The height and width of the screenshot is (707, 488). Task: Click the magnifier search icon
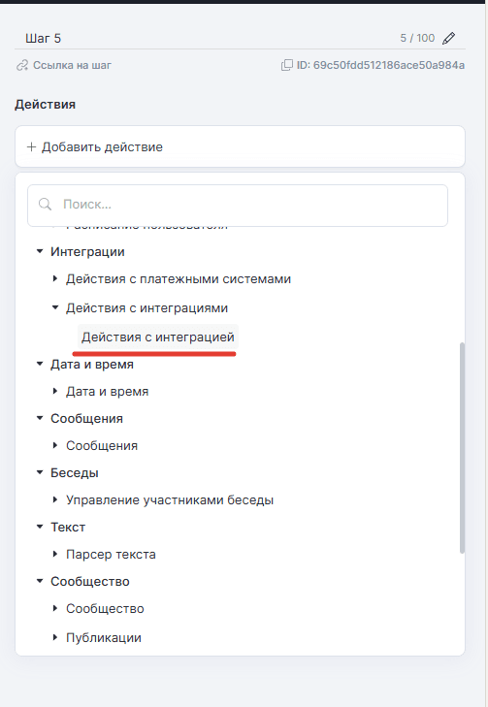coord(45,205)
